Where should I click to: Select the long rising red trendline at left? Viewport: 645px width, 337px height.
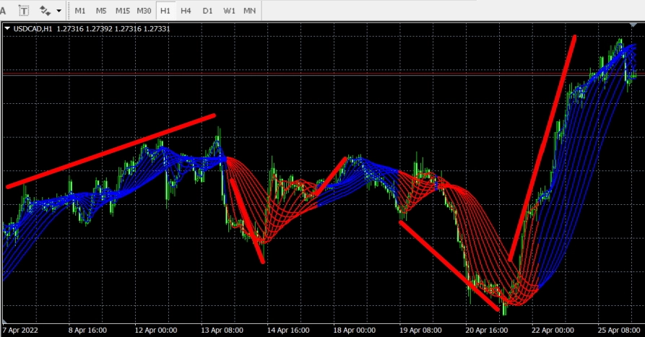tap(108, 152)
